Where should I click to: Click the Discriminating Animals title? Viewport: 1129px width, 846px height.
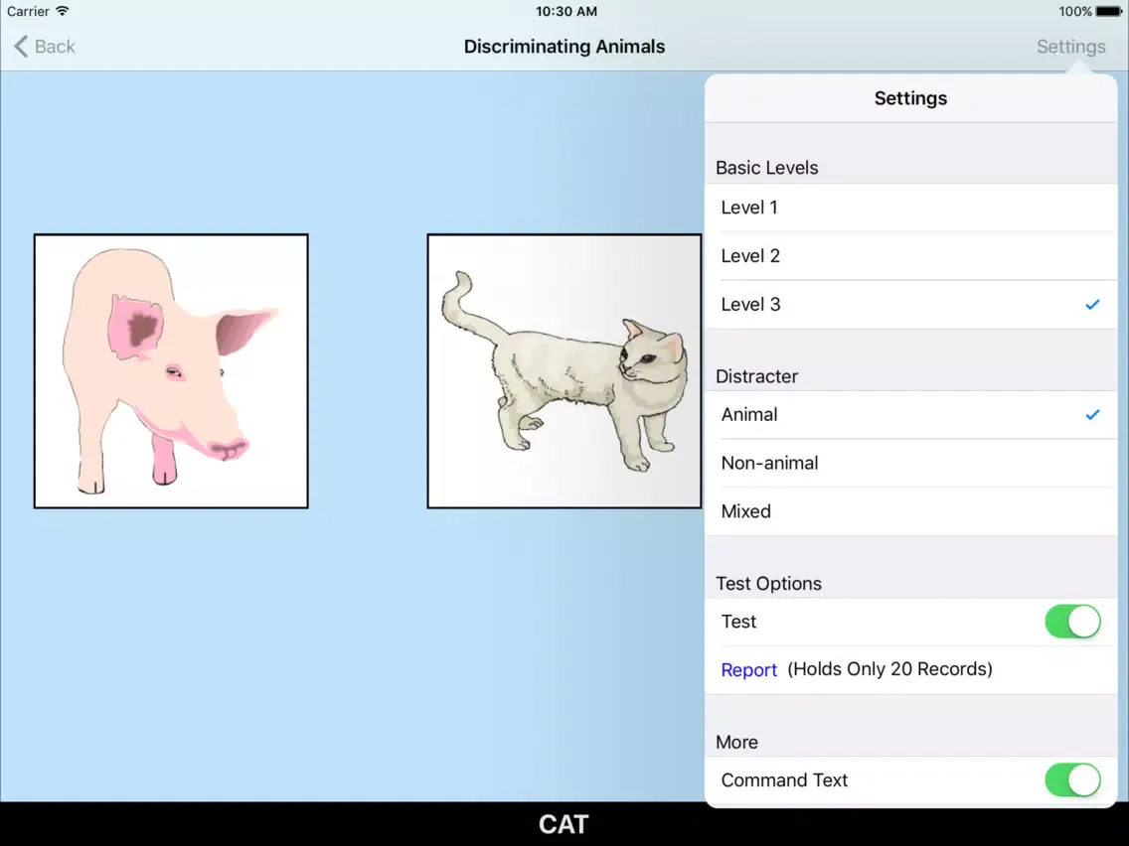click(x=564, y=47)
